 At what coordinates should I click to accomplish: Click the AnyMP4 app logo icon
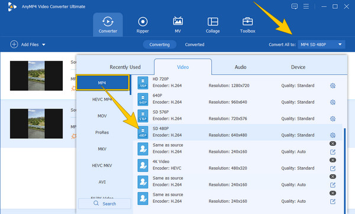click(x=12, y=7)
